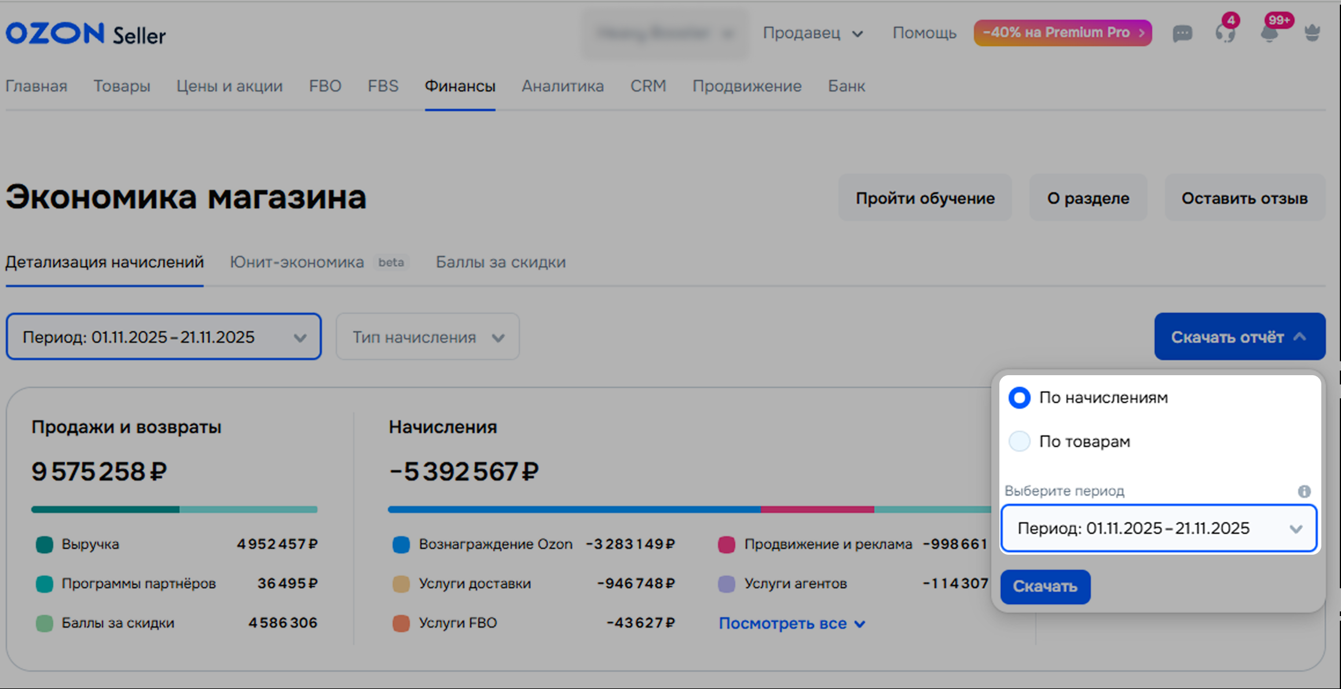
Task: Expand the Продавец dropdown menu
Action: point(812,33)
